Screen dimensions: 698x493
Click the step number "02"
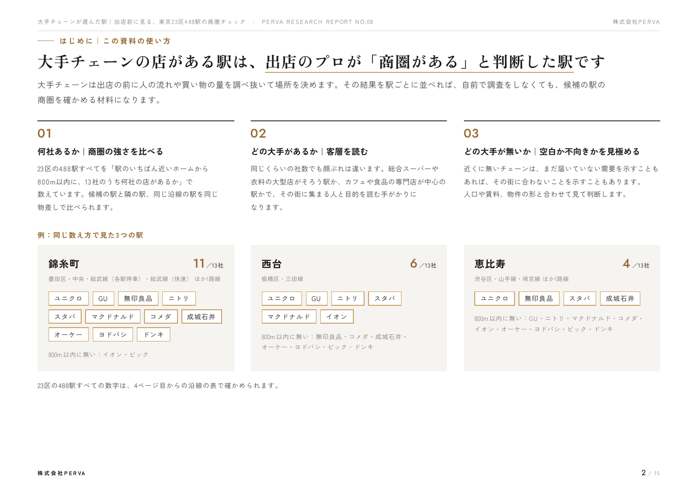(258, 133)
